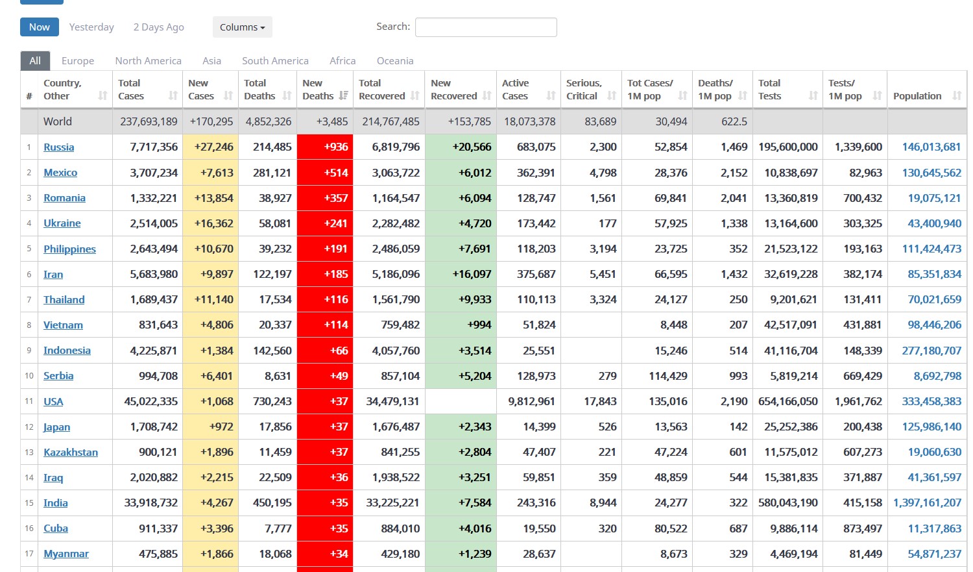Open the Columns dropdown
The height and width of the screenshot is (572, 973).
[242, 27]
